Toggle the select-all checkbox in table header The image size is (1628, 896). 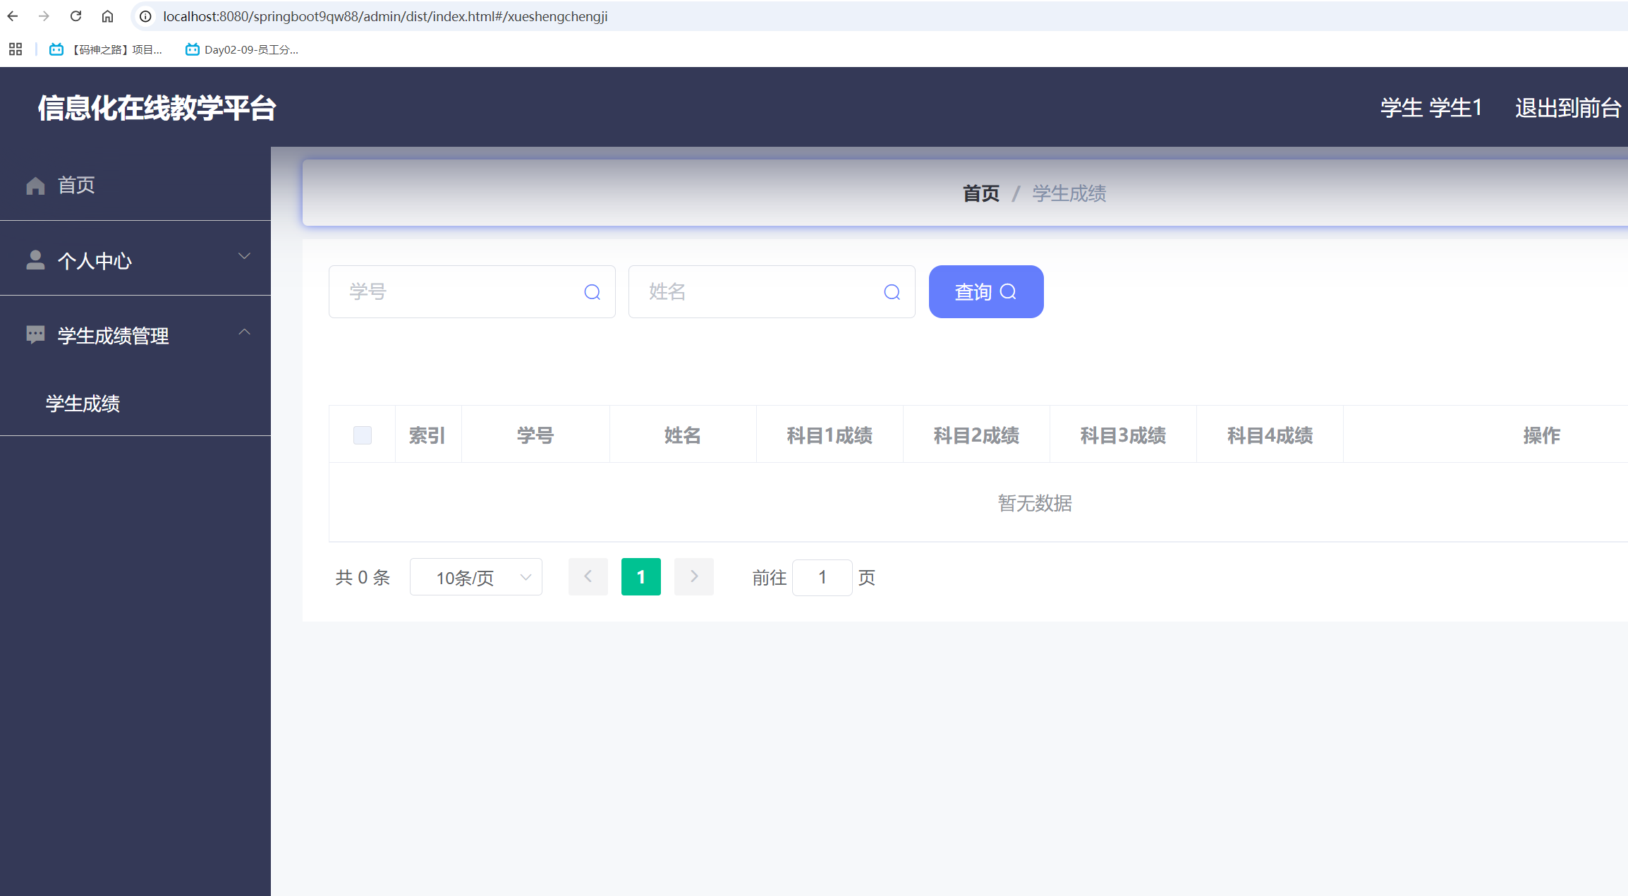362,435
